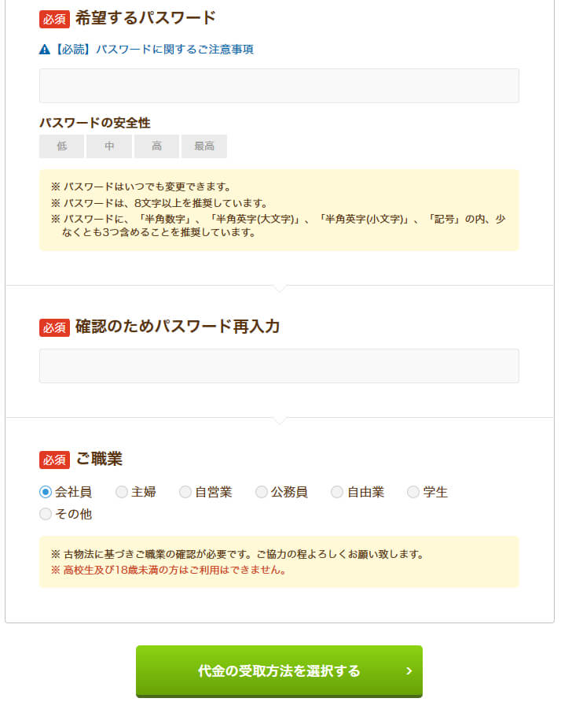Select the 会社員 occupation option
Viewport: 561px width, 702px height.
(x=46, y=492)
